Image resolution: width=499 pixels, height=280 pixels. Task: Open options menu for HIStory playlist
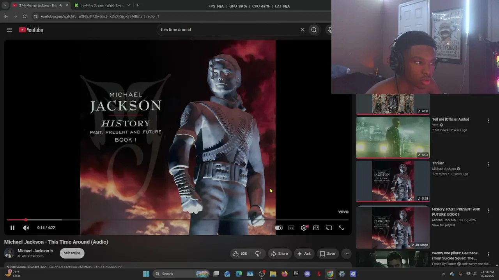click(488, 211)
